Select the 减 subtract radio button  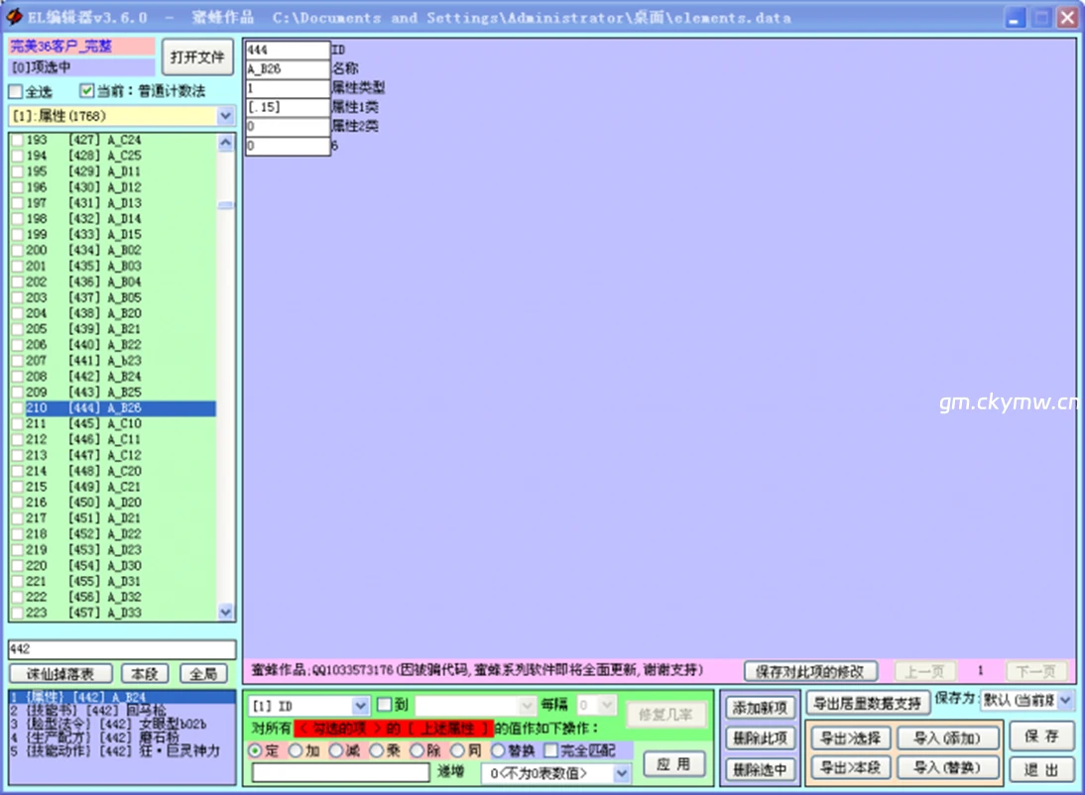pyautogui.click(x=336, y=750)
